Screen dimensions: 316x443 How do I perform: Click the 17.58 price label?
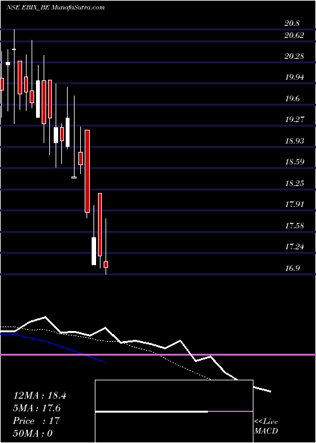click(x=295, y=226)
